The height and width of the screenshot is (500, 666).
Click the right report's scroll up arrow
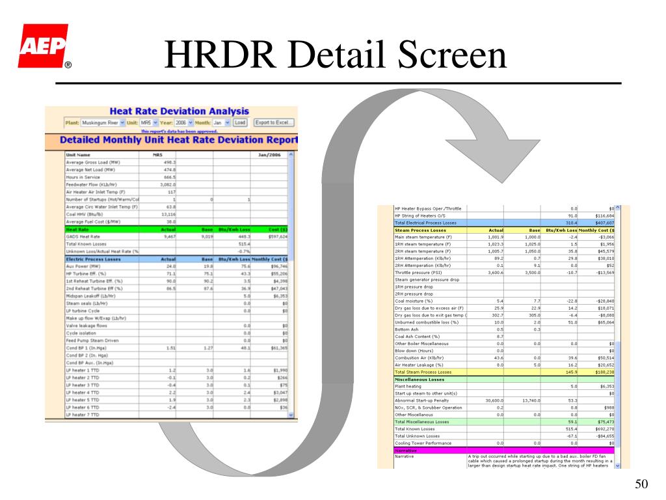pos(618,208)
